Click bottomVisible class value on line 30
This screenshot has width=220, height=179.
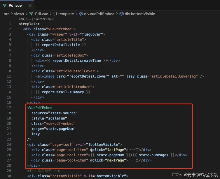pyautogui.click(x=66, y=176)
